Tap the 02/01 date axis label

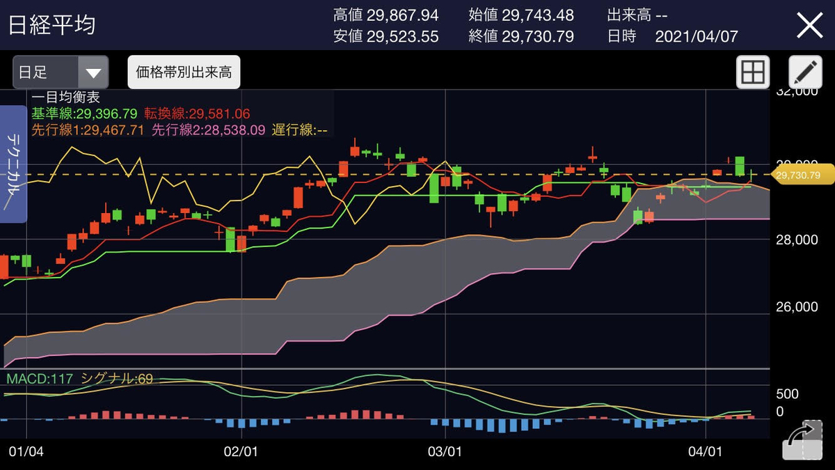click(241, 451)
